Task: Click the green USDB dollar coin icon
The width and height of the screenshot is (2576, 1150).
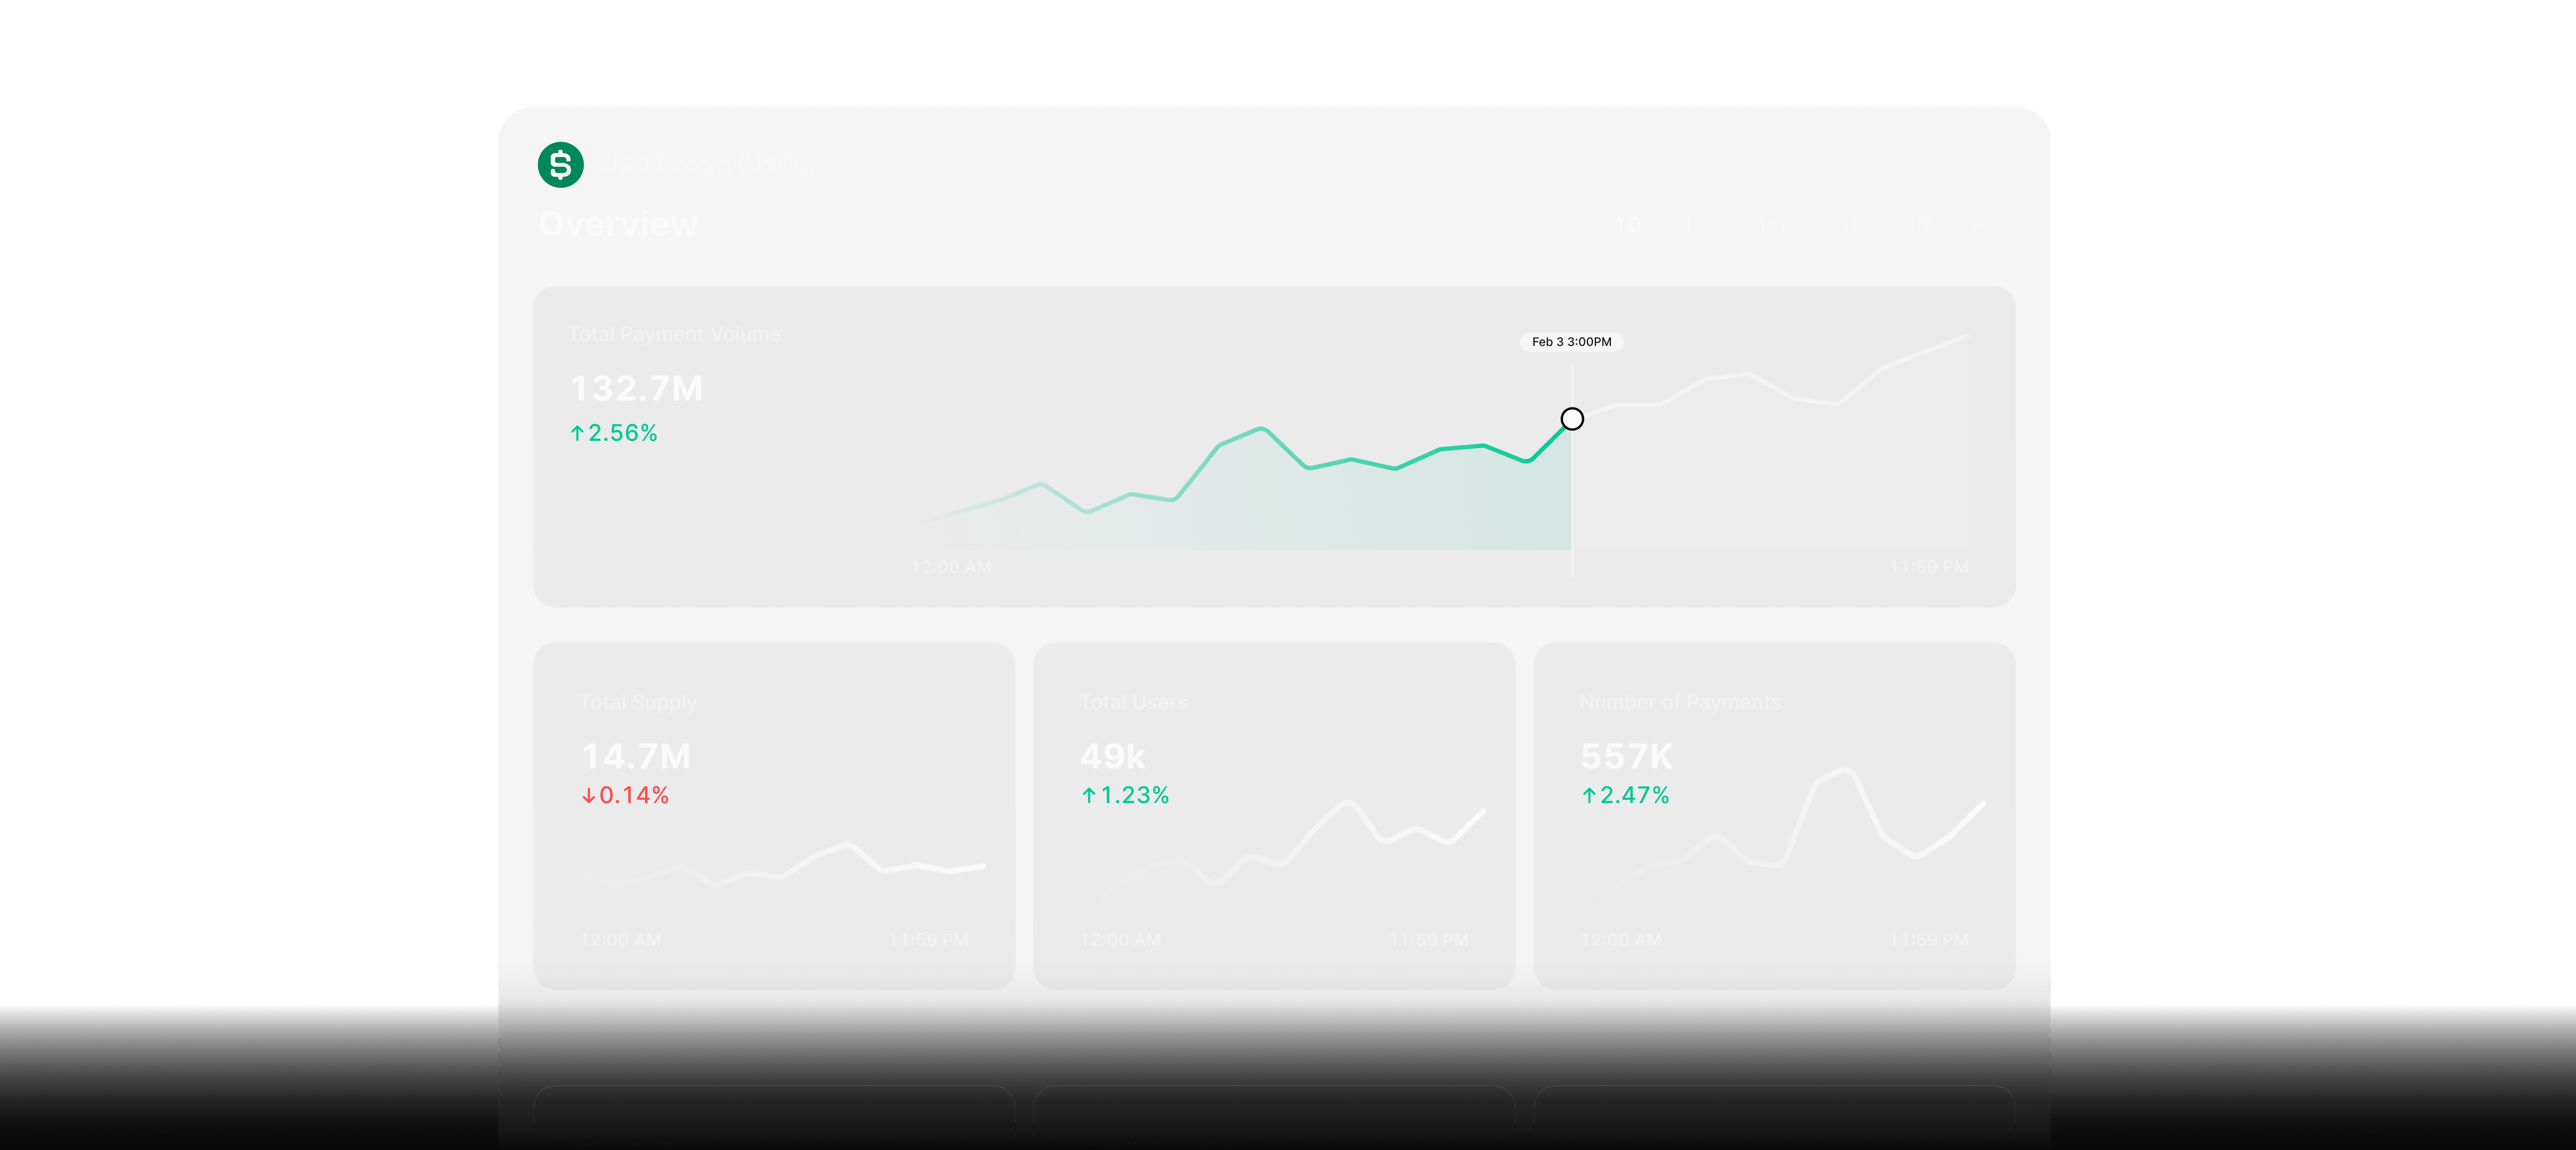Action: click(x=560, y=164)
